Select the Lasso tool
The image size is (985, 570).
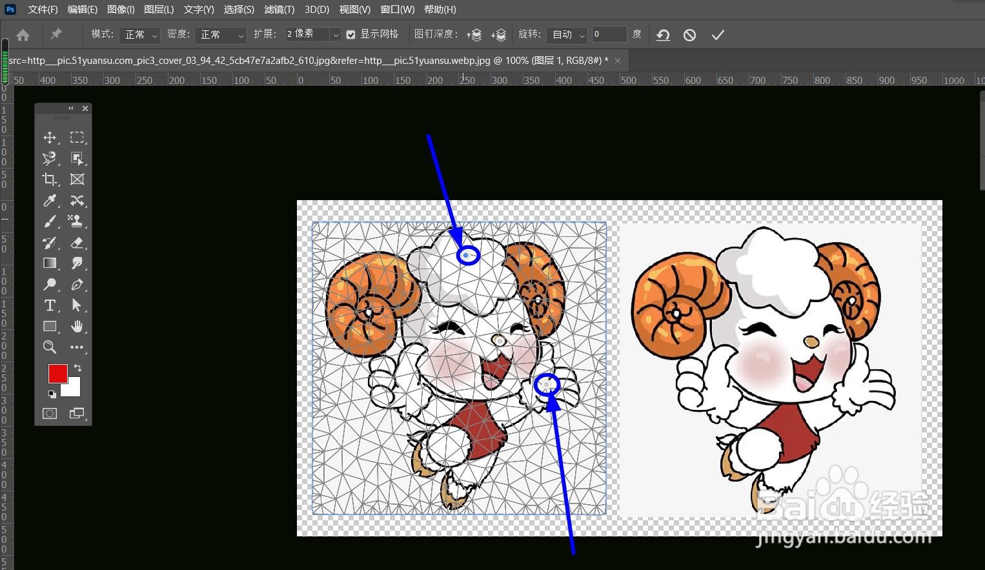click(x=50, y=159)
